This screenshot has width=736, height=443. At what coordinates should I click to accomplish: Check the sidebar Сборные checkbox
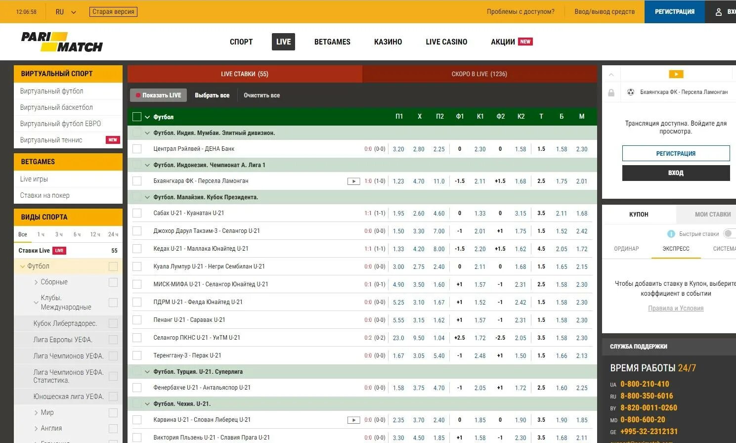click(x=113, y=282)
